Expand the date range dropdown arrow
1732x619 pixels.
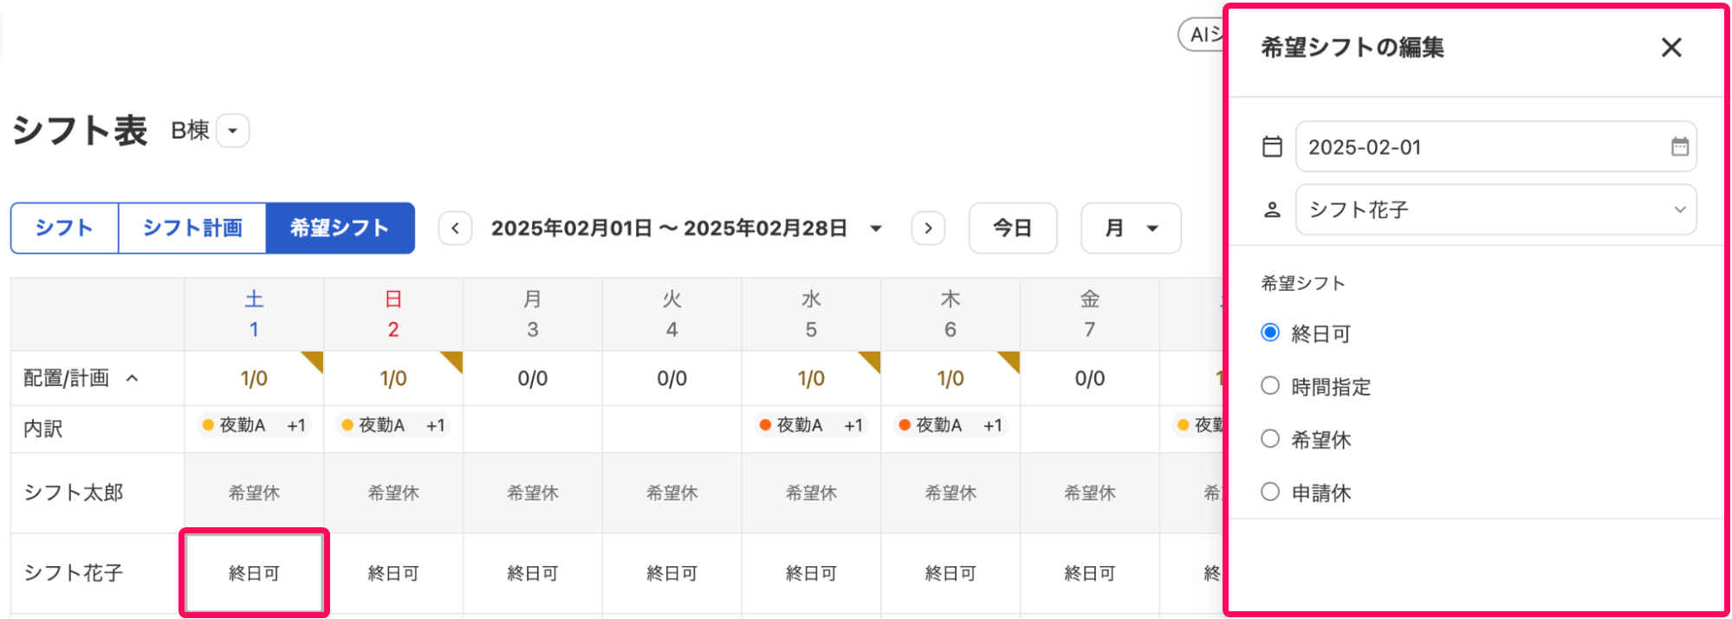point(876,229)
